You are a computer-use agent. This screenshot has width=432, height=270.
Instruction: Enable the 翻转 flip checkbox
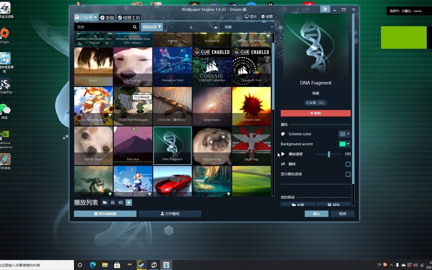348,164
